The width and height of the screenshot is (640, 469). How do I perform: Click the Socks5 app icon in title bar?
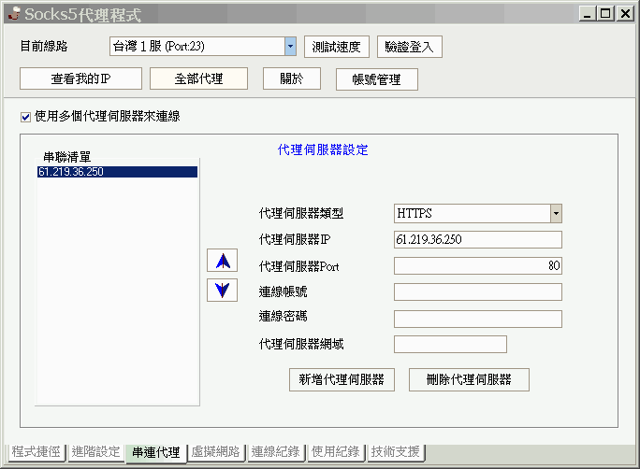14,13
